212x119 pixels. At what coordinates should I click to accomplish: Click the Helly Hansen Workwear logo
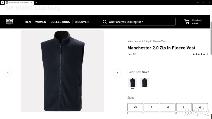click(10, 22)
